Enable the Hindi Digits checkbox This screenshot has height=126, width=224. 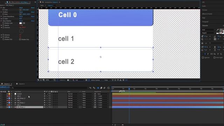215,57
